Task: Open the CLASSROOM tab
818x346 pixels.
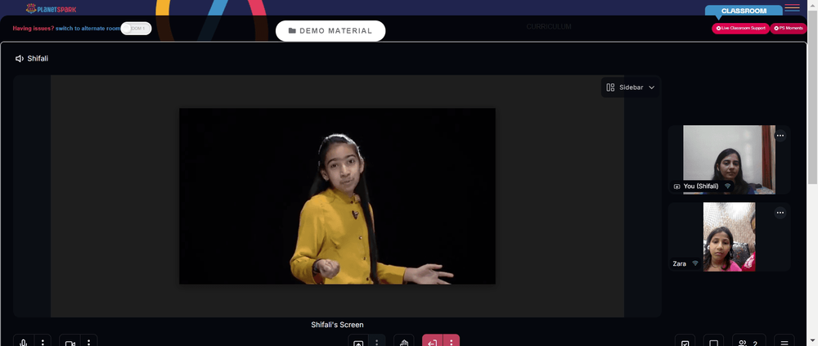Action: tap(744, 11)
